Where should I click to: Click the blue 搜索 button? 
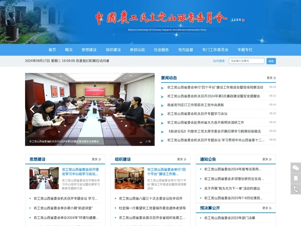(x=271, y=61)
